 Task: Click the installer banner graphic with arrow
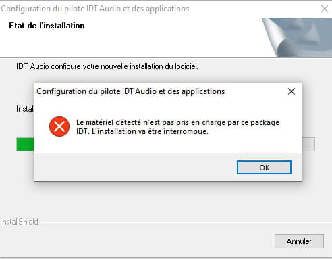pyautogui.click(x=297, y=38)
